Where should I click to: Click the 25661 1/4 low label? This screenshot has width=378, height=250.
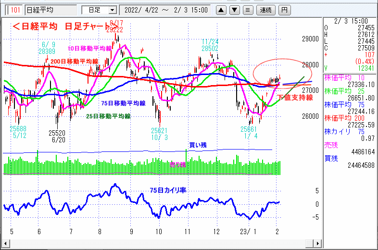click(x=249, y=133)
